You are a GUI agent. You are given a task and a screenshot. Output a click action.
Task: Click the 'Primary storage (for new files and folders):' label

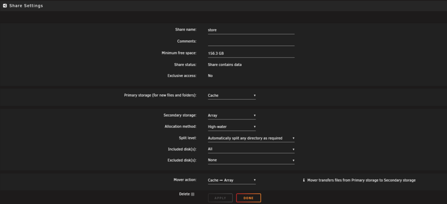[160, 95]
